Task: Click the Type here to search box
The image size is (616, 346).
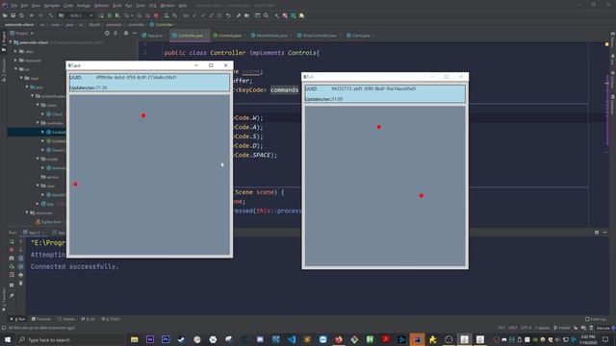Action: pos(70,339)
